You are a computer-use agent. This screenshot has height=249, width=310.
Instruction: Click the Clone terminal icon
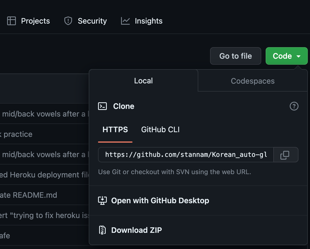102,106
